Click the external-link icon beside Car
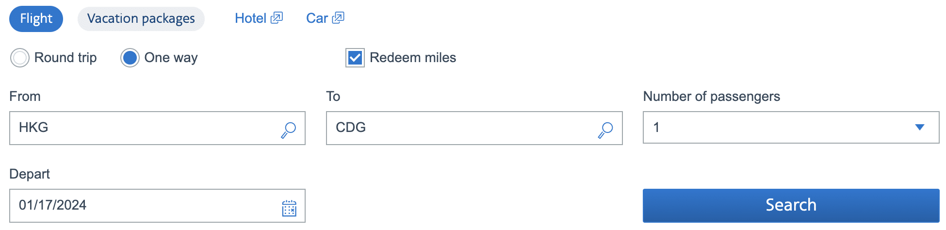946x230 pixels. click(x=339, y=18)
